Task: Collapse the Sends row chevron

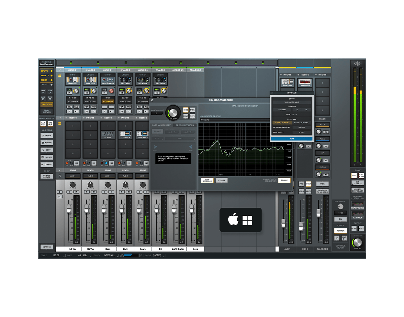Action: pyautogui.click(x=60, y=170)
